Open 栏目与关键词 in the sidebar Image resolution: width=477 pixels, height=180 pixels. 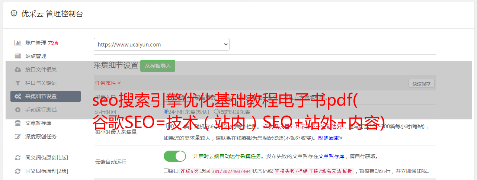click(41, 83)
